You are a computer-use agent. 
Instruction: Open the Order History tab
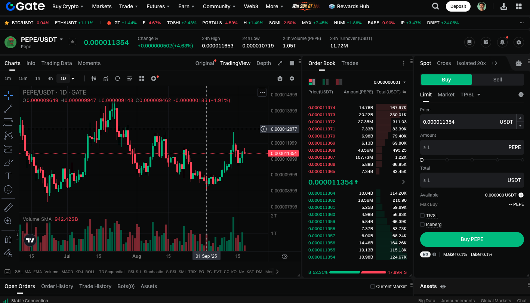click(x=57, y=286)
